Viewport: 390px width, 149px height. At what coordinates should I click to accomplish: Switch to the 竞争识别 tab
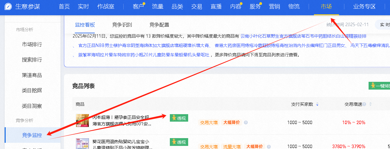[x=122, y=25]
